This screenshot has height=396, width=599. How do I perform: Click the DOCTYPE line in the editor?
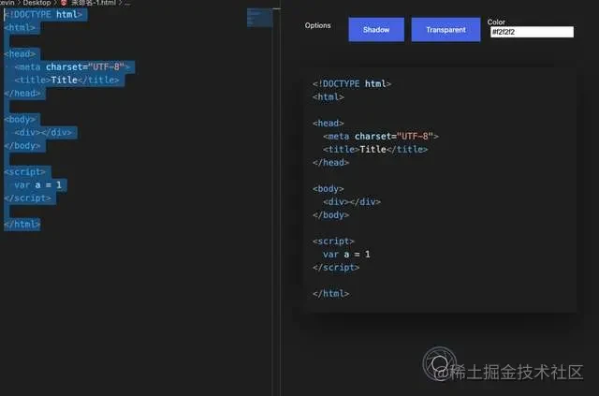[x=43, y=15]
